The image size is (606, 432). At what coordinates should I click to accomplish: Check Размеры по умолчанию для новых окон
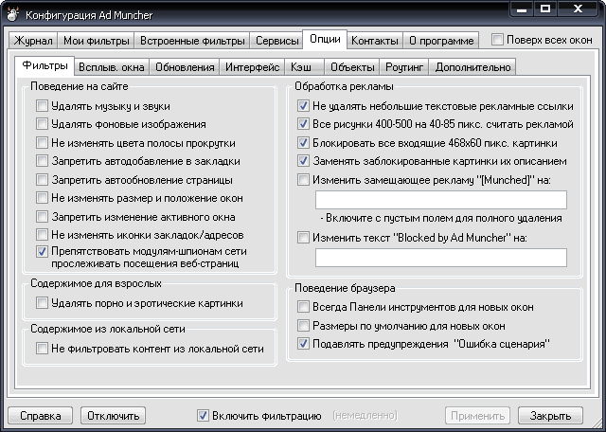pos(303,325)
